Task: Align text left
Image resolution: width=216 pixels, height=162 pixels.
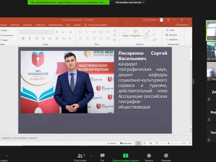Action: tap(81, 38)
